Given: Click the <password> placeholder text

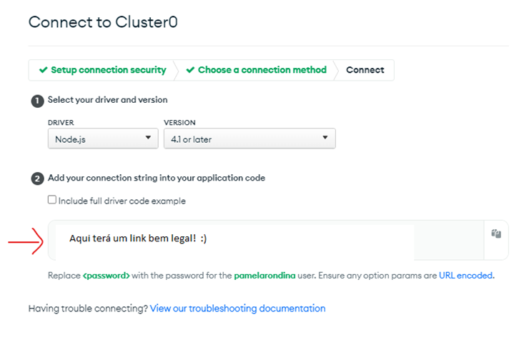Looking at the screenshot, I should [x=107, y=276].
